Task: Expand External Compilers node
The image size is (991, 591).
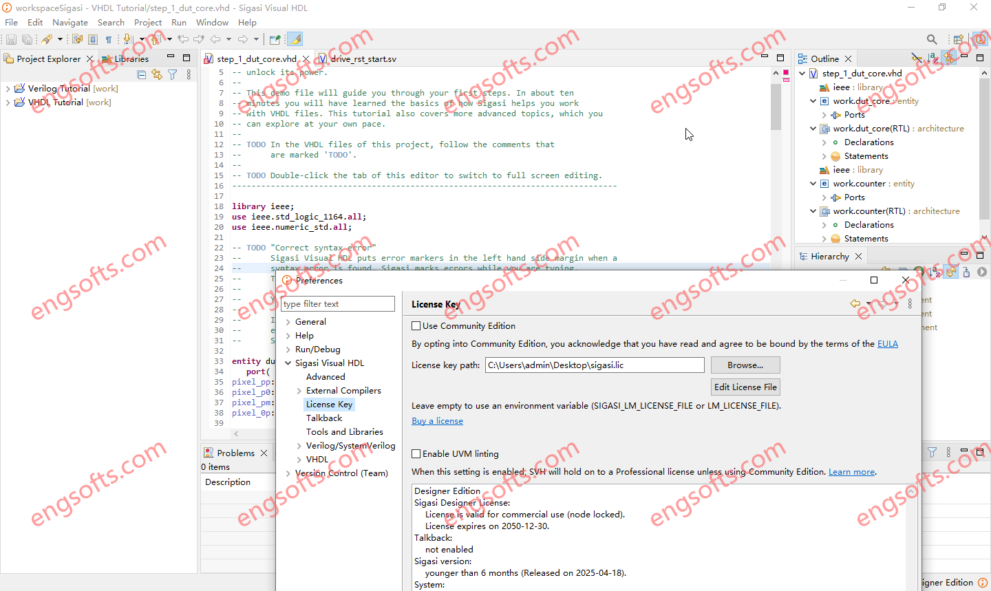Action: 299,391
